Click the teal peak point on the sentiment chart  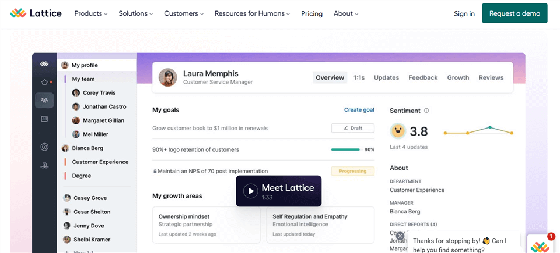tap(490, 127)
